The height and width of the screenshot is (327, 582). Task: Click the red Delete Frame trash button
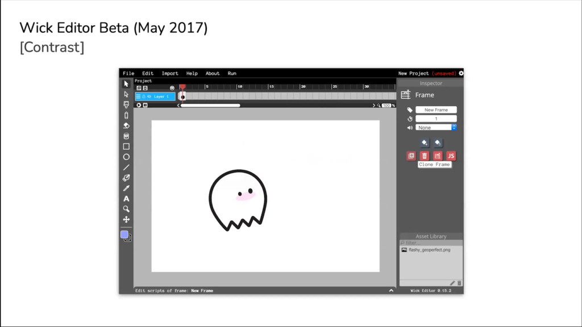(x=425, y=156)
